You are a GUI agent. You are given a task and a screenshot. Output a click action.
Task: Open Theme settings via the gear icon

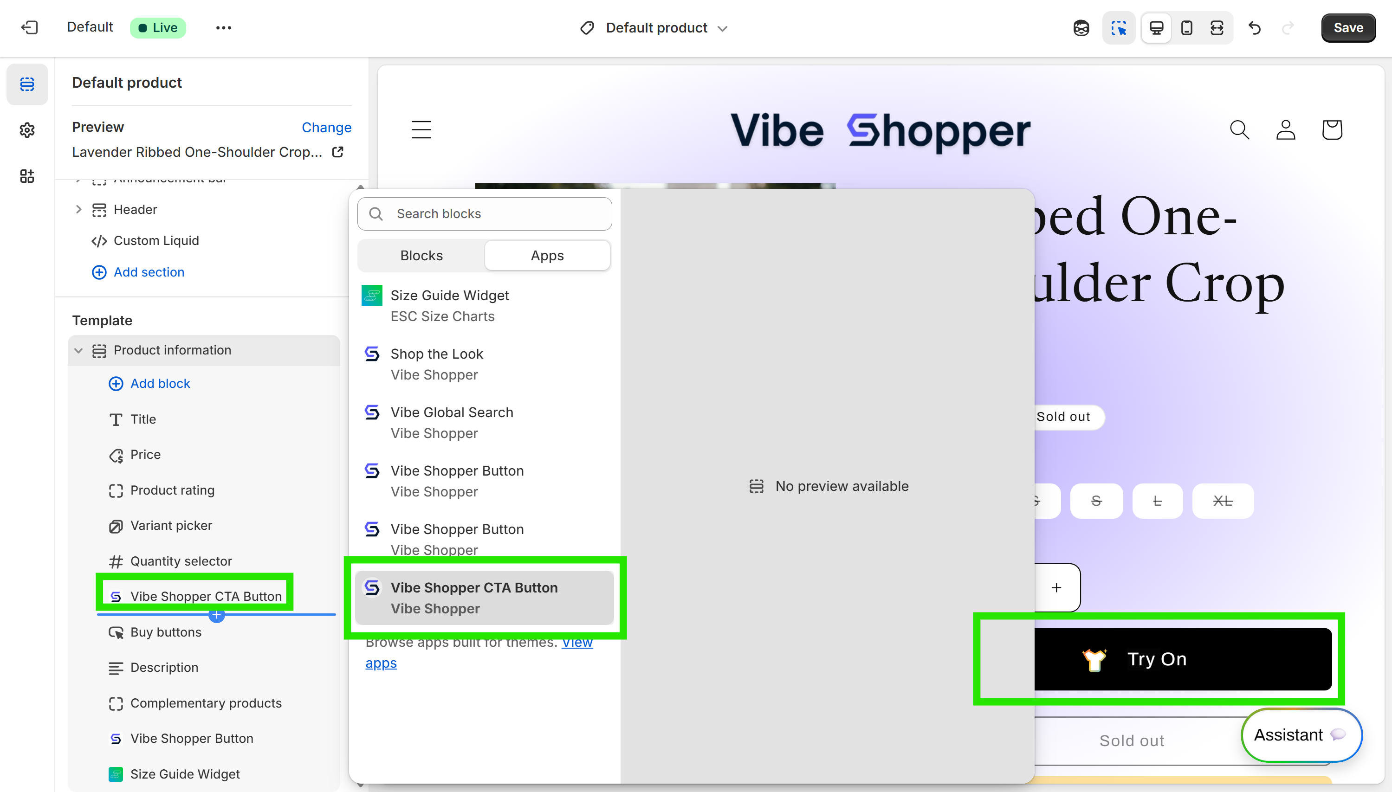click(27, 129)
